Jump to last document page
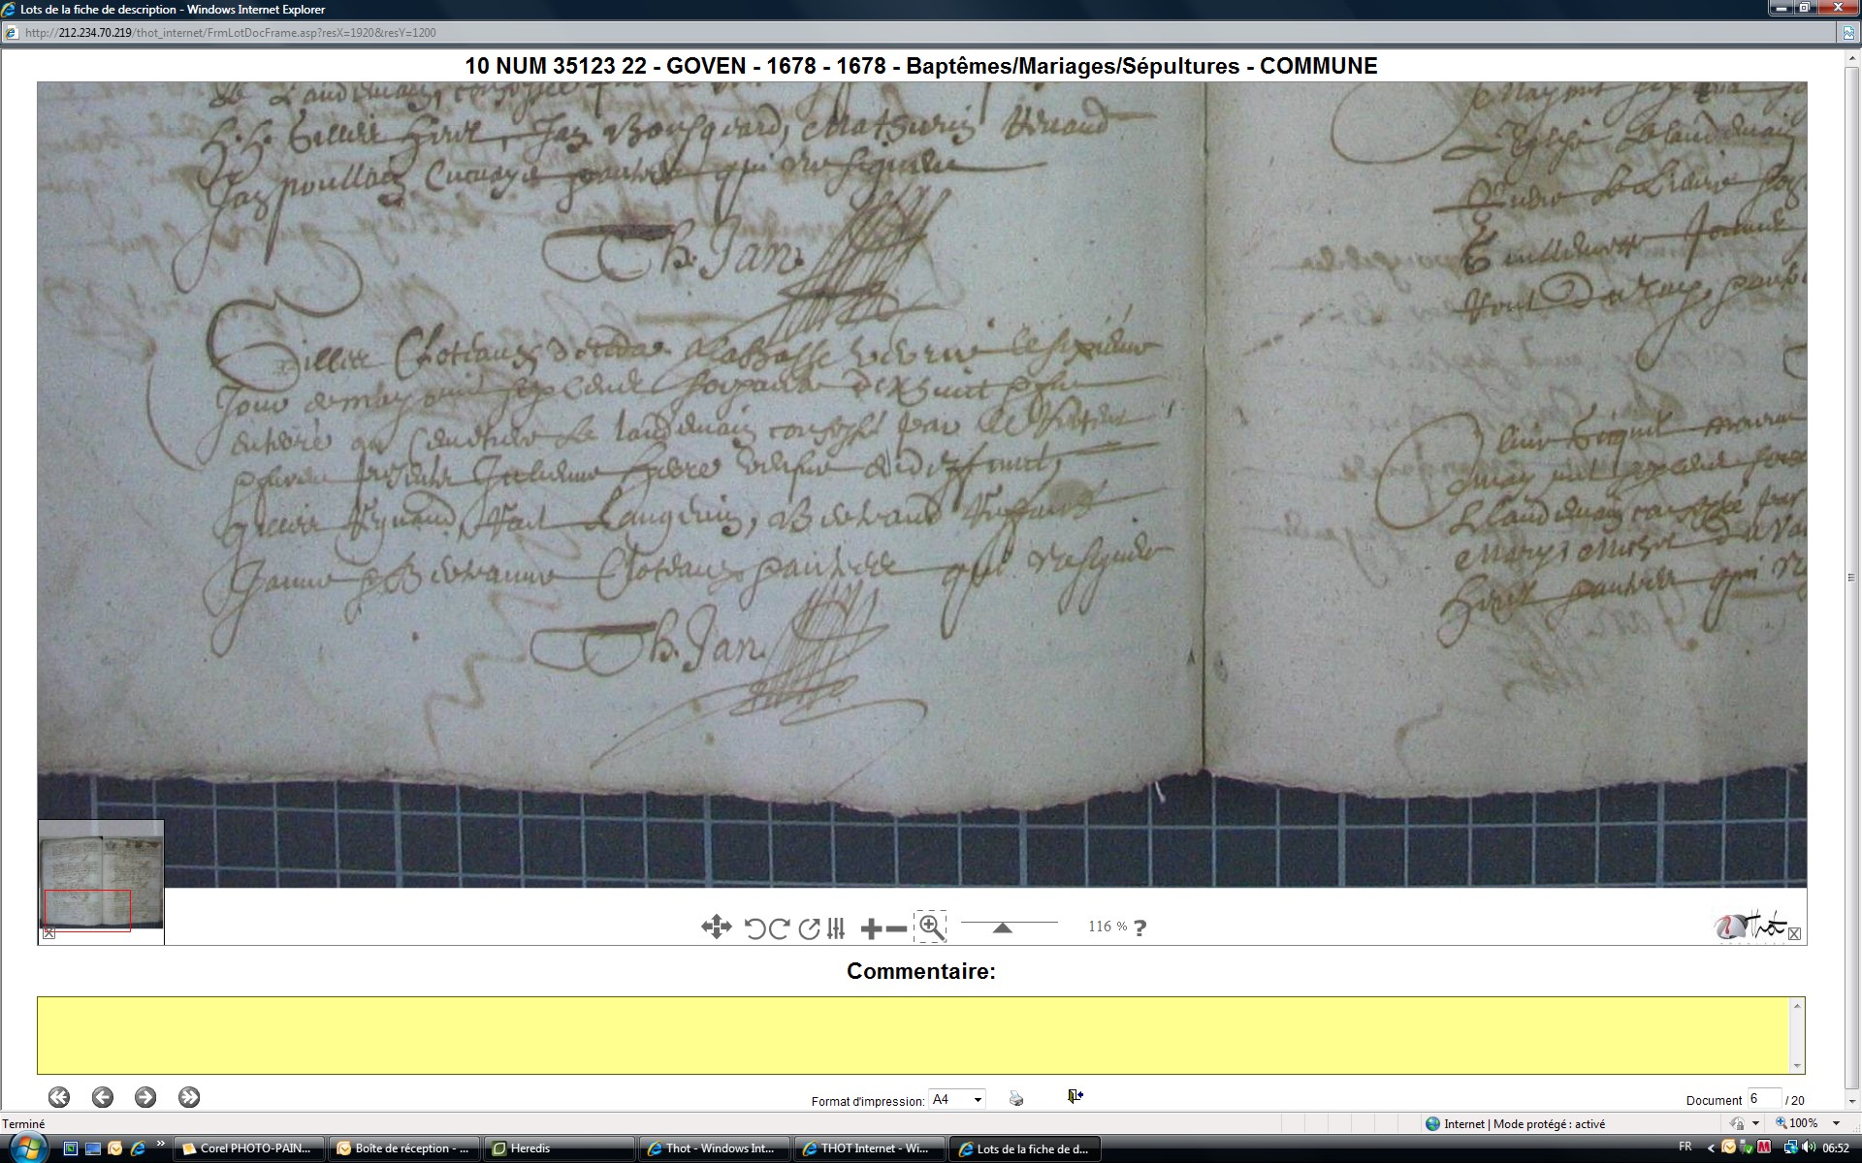This screenshot has height=1163, width=1862. [189, 1097]
